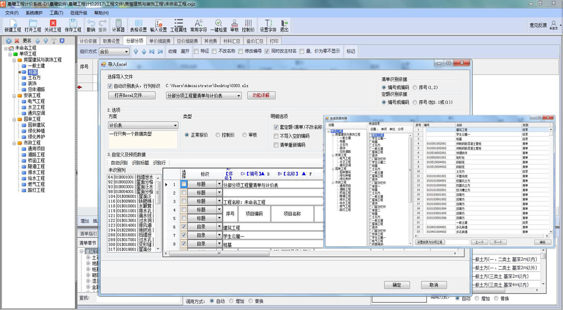Image resolution: width=563 pixels, height=310 pixels.
Task: Click the 新建工程 (New Project) toolbar icon
Action: pos(12,25)
